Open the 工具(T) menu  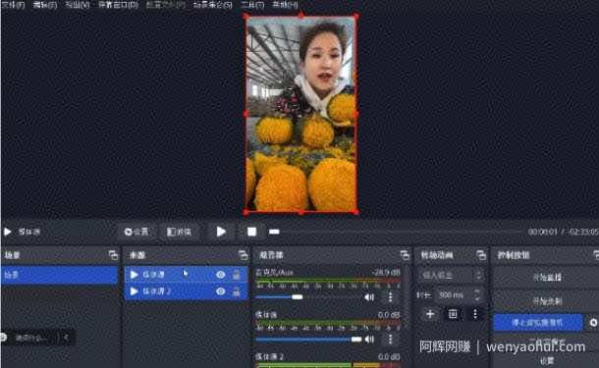[252, 5]
